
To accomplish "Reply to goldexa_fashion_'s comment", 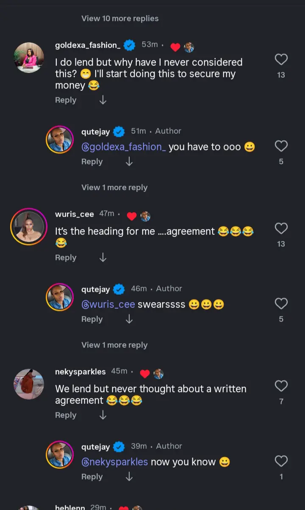I will pos(66,100).
